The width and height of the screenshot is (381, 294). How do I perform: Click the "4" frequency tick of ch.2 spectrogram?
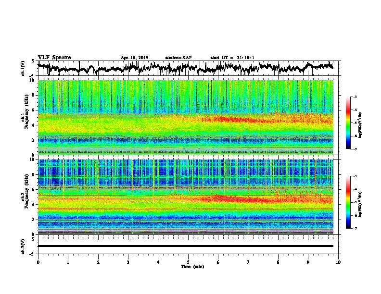pos(34,205)
